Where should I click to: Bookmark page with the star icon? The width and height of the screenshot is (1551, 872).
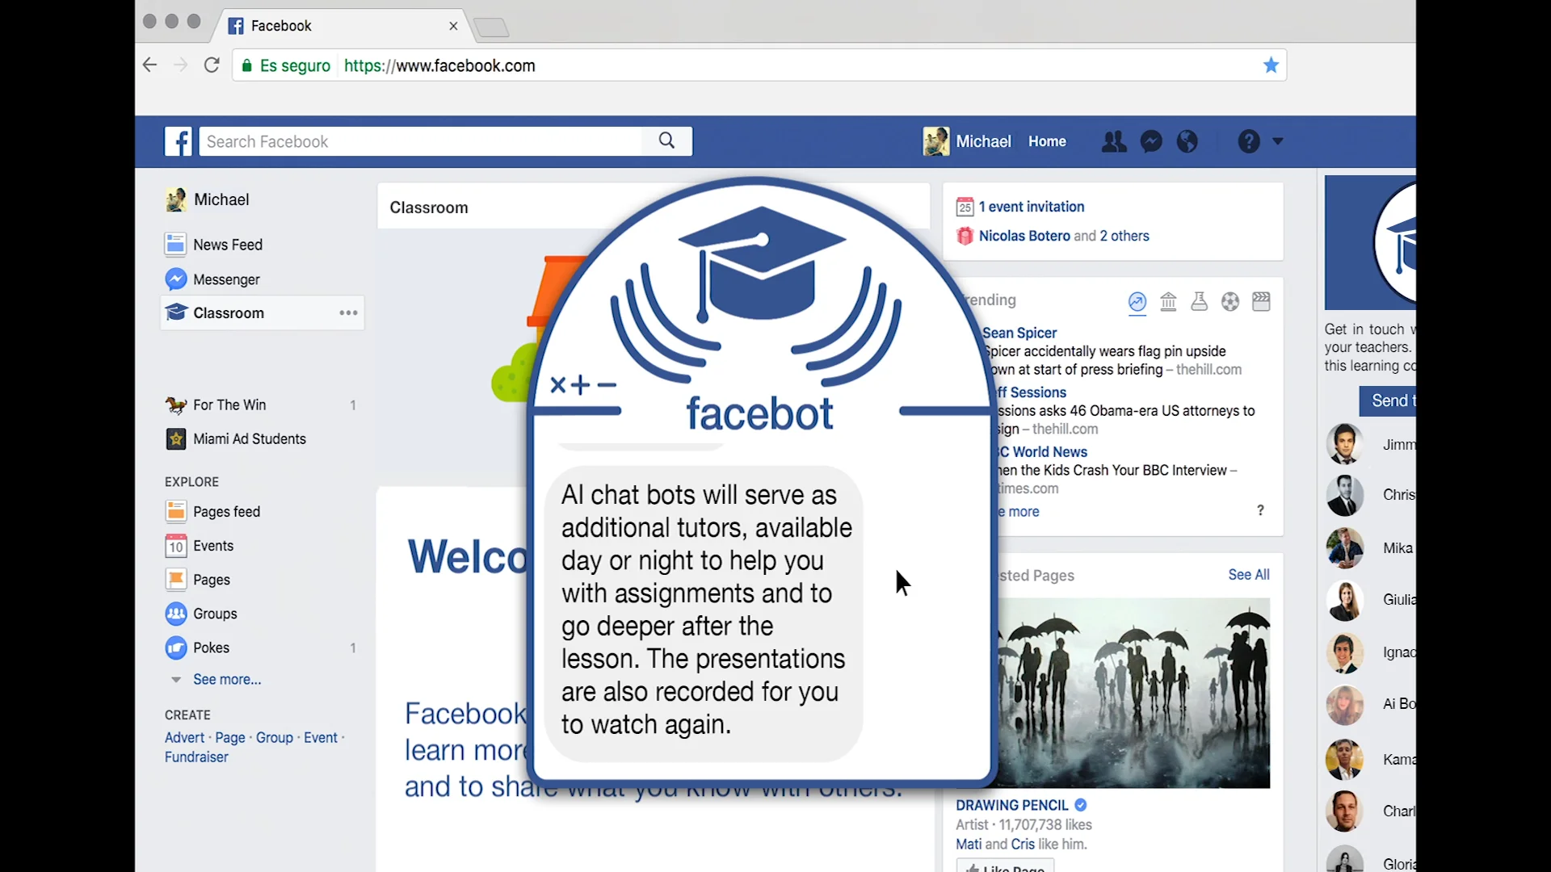(1271, 65)
